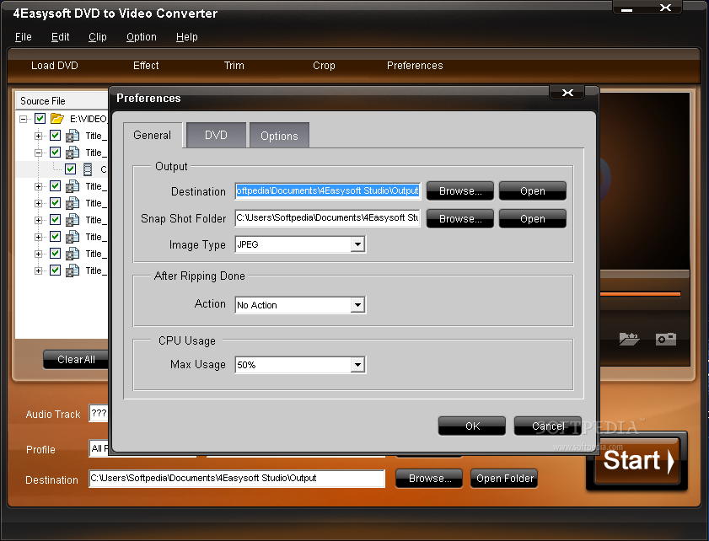Viewport: 709px width, 541px height.
Task: Open the Action dropdown showing No Action
Action: (357, 305)
